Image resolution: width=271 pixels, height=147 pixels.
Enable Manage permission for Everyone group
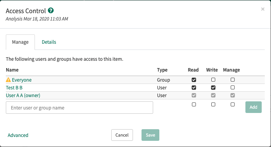(x=233, y=80)
